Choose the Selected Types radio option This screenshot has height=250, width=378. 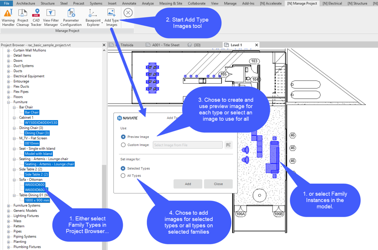123,168
